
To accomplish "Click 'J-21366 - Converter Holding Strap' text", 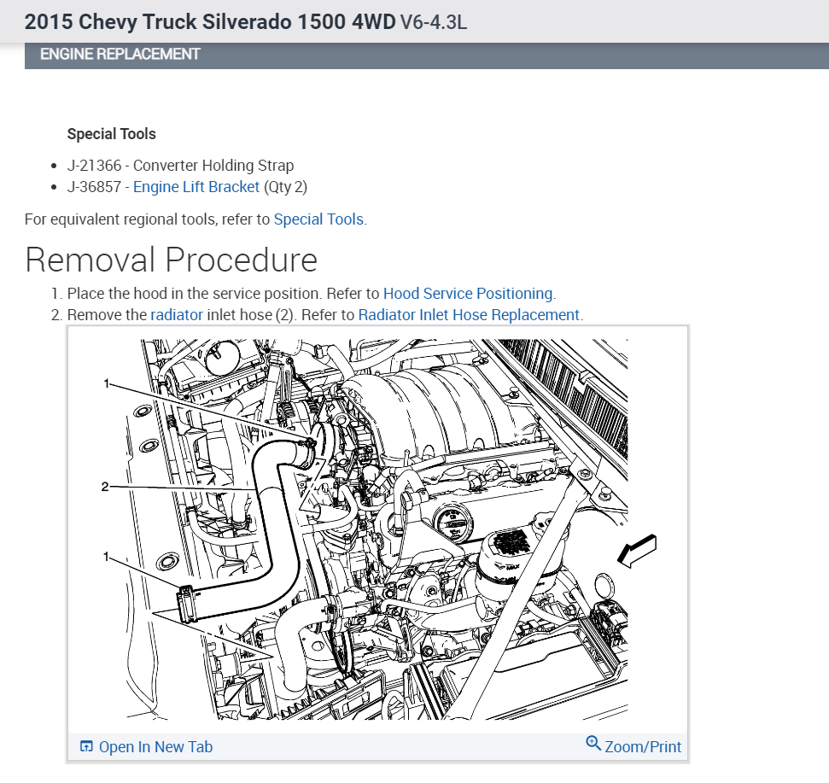I will tap(180, 166).
